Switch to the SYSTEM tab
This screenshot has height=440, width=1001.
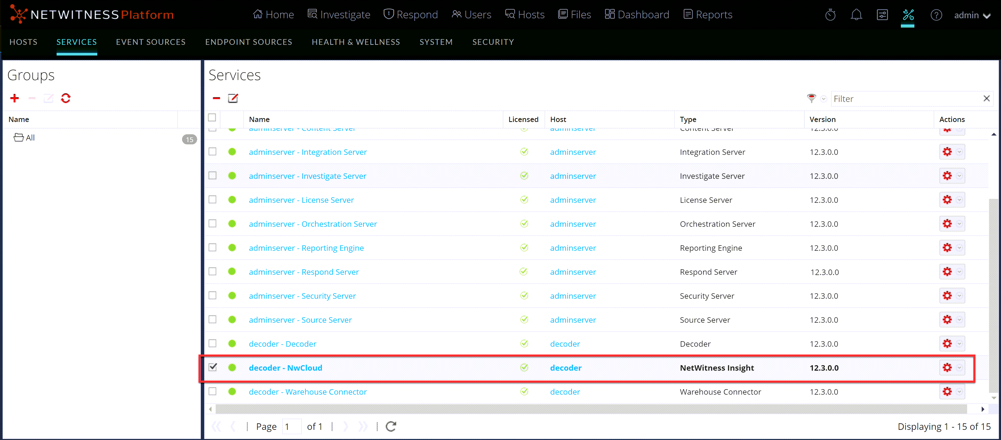436,42
